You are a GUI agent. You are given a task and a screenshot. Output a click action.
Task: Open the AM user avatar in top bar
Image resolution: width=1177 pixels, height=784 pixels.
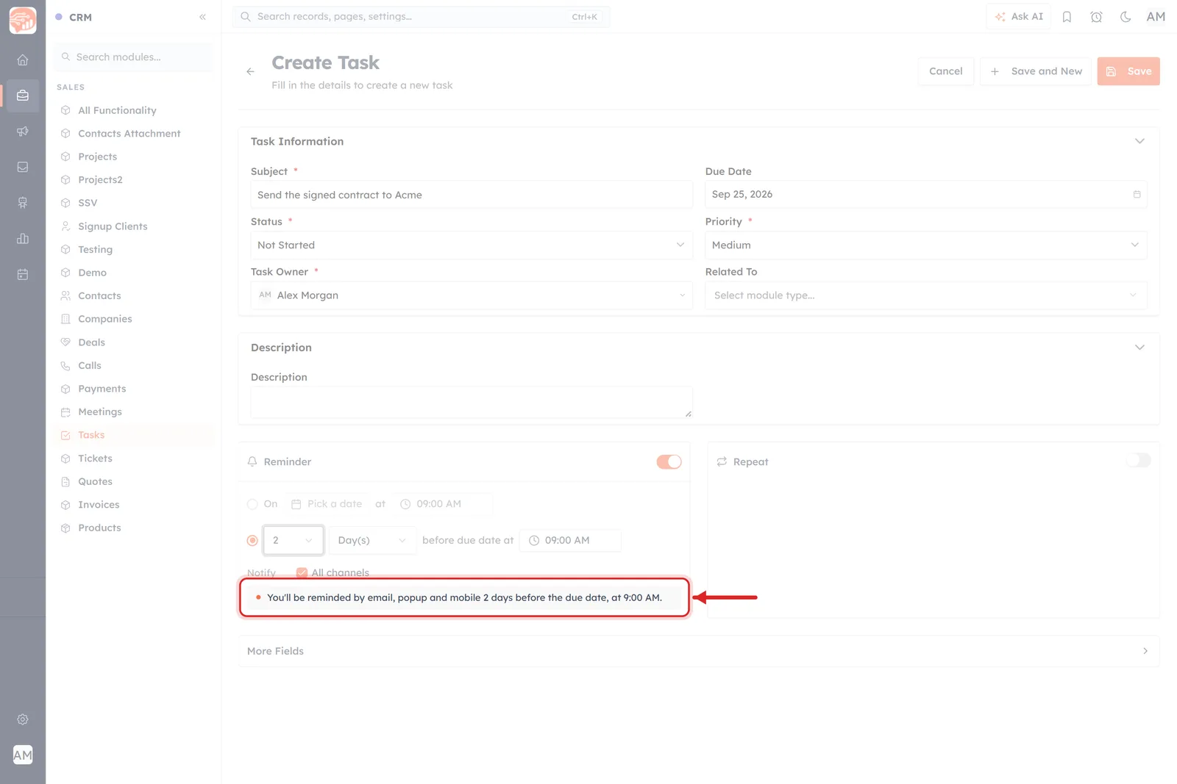(x=1156, y=17)
